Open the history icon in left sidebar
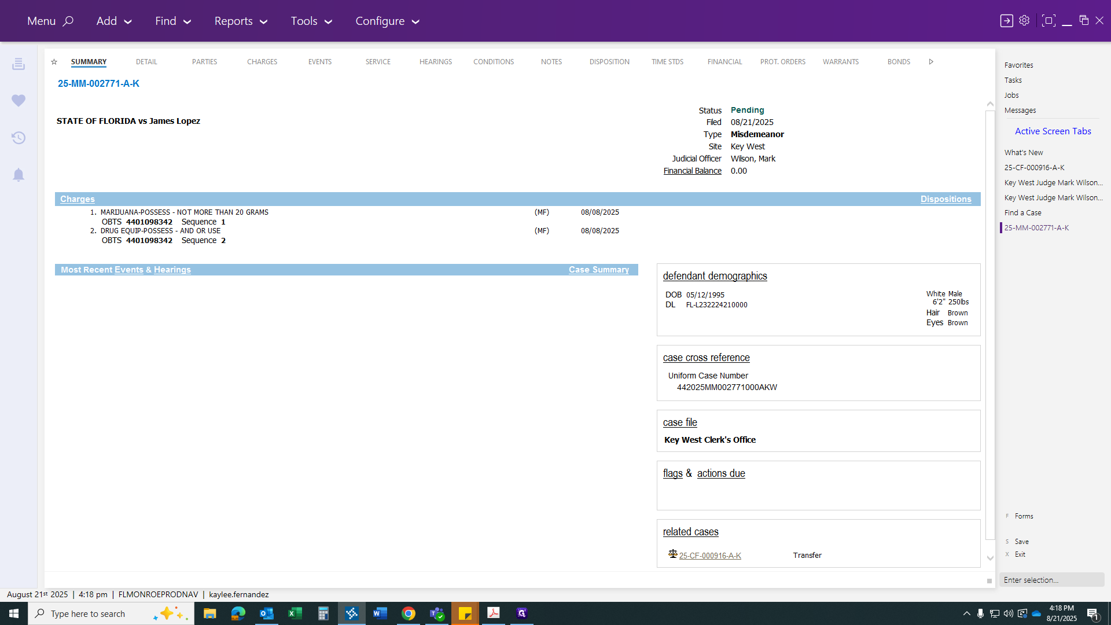This screenshot has height=625, width=1111. pos(19,138)
